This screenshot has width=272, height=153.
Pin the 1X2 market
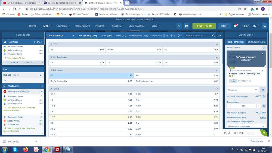(51, 44)
